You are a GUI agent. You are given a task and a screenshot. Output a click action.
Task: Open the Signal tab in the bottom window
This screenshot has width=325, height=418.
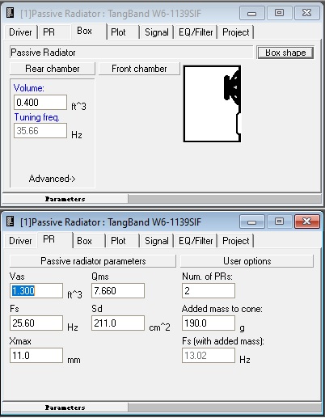(x=157, y=241)
